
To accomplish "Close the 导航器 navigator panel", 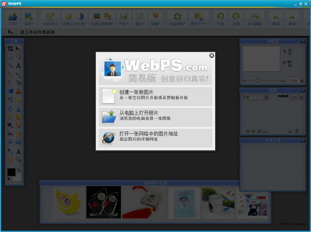I will [x=303, y=40].
